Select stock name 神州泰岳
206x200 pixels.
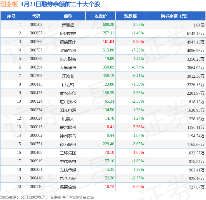point(68,136)
